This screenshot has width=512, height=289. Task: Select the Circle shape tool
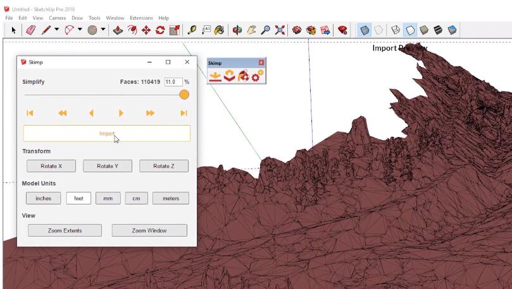[92, 30]
